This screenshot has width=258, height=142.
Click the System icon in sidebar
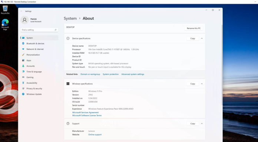click(23, 38)
